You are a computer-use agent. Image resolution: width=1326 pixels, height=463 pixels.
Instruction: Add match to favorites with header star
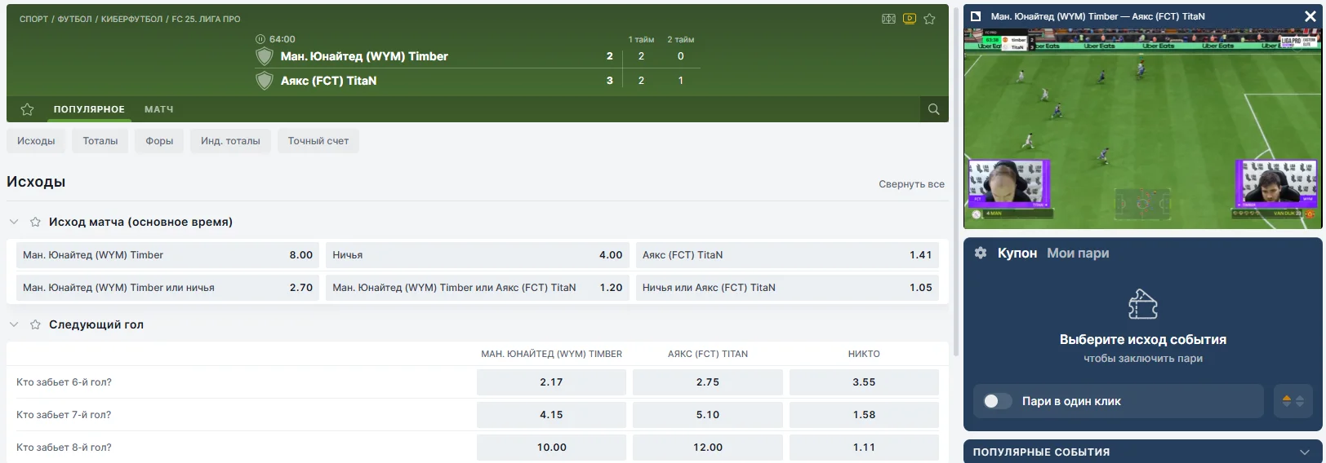[x=929, y=19]
